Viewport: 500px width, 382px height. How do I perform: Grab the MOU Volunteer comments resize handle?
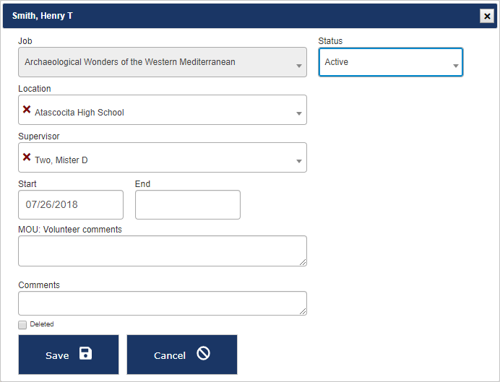[303, 262]
